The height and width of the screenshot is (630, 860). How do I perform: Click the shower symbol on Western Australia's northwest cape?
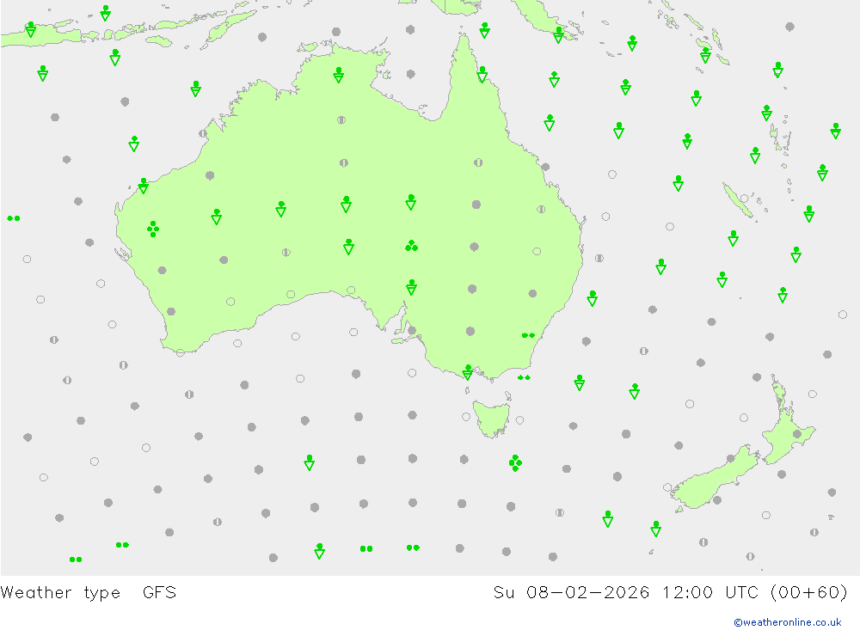[x=143, y=186]
